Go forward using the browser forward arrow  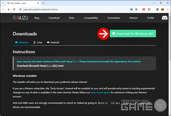(x=9, y=9)
